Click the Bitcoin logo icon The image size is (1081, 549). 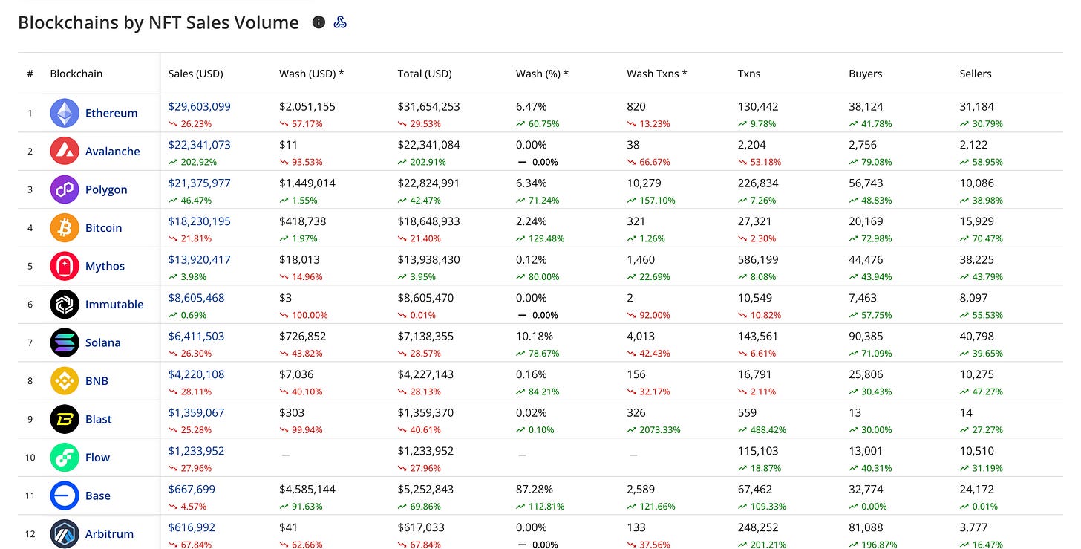[x=65, y=227]
